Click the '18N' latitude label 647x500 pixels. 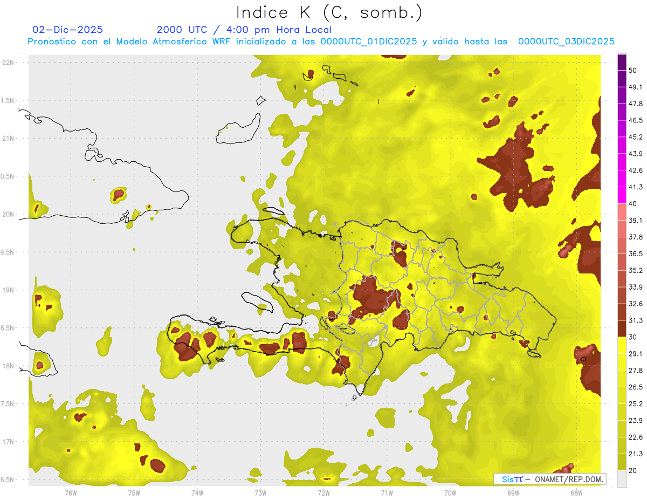point(9,366)
